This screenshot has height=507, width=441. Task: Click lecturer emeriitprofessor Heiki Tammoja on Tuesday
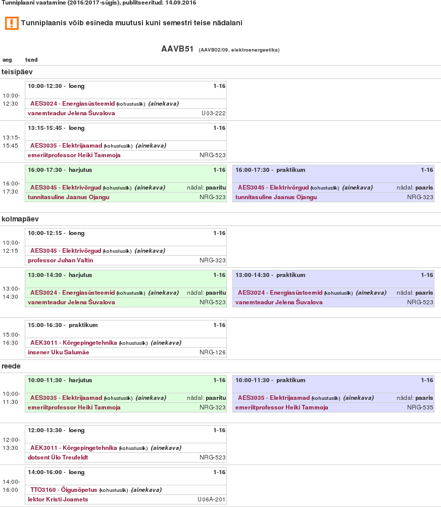coord(74,155)
